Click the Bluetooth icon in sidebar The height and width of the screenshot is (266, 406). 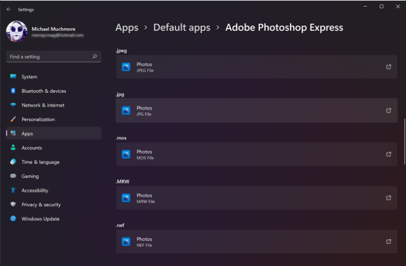[x=13, y=91]
